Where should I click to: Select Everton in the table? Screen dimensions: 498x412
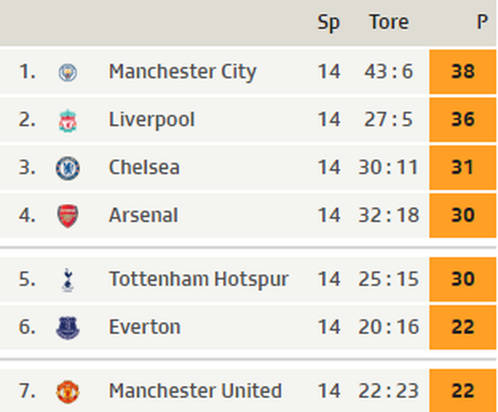point(145,327)
